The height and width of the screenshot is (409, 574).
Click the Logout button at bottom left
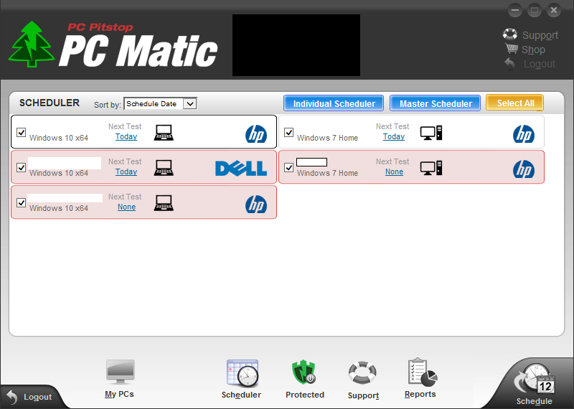[29, 397]
